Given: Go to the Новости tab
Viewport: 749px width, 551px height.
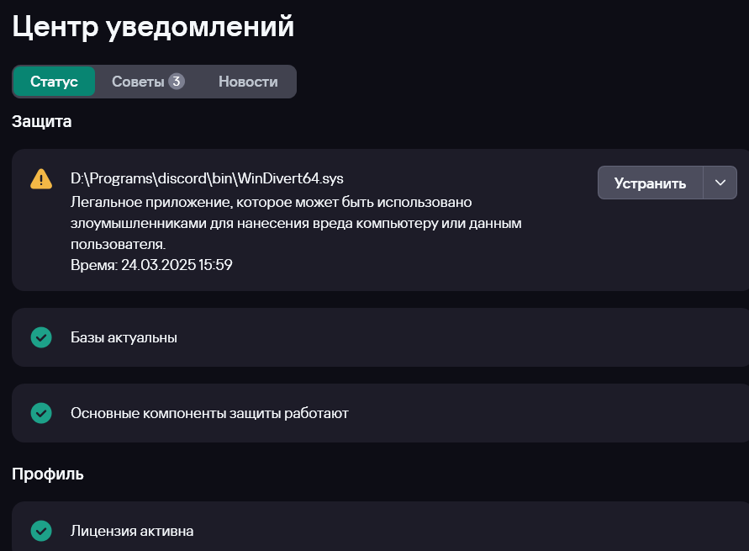Looking at the screenshot, I should tap(248, 82).
